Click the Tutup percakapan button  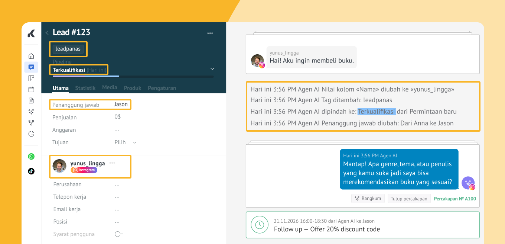pos(409,199)
